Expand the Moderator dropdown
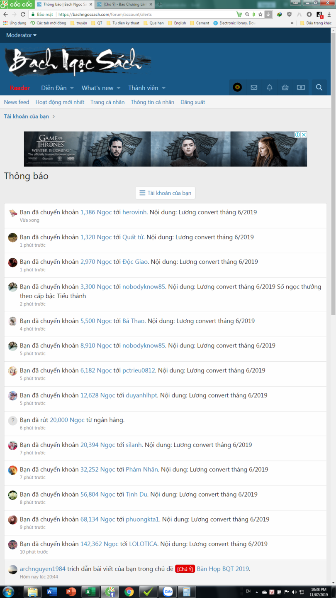The width and height of the screenshot is (336, 598). [21, 35]
